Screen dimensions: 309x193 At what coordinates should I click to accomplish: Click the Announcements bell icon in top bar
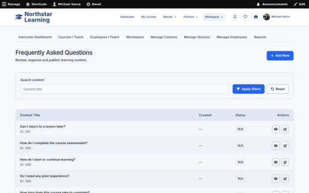coord(258,4)
